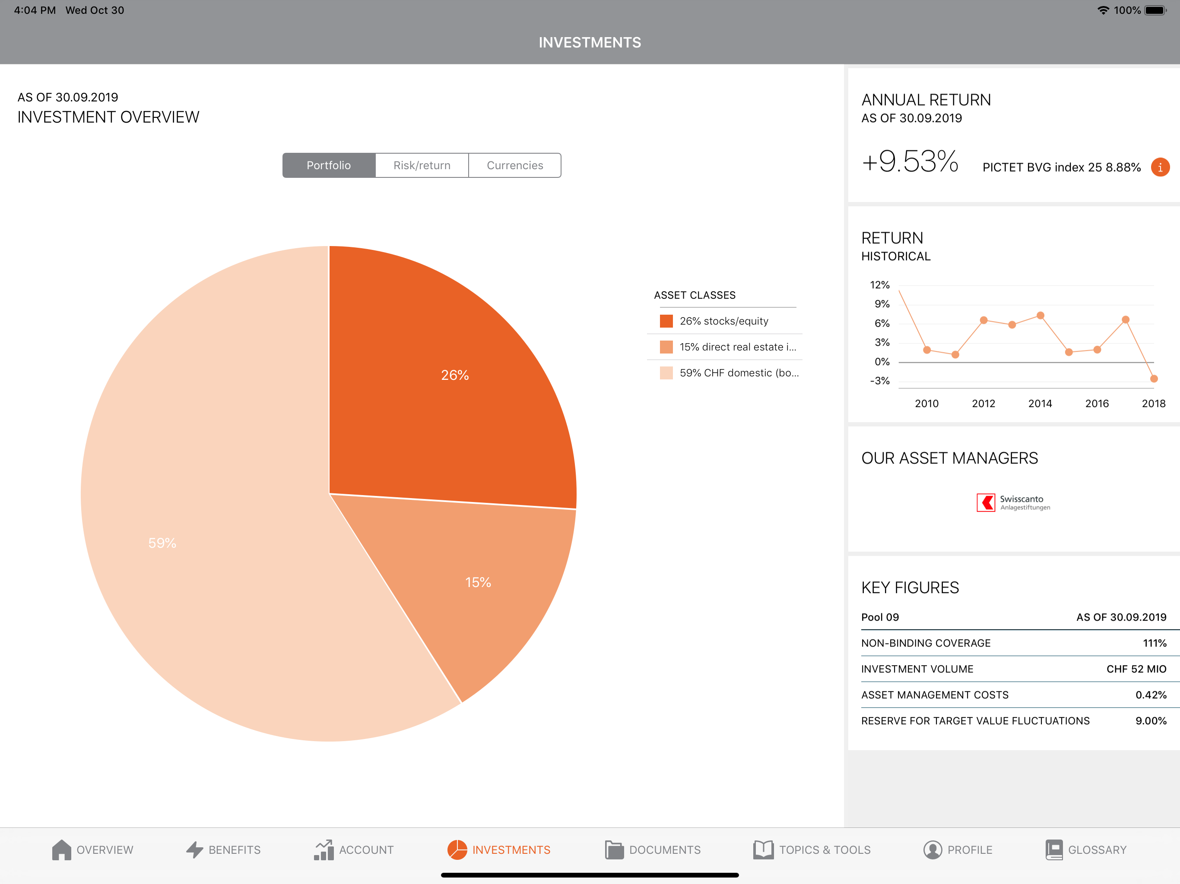Tap the Pool 09 label
This screenshot has height=884, width=1180.
click(x=880, y=617)
